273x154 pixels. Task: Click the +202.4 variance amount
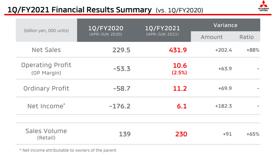pos(223,50)
